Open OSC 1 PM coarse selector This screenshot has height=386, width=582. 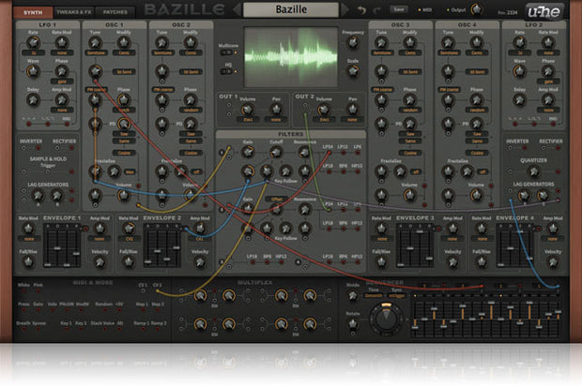coord(96,90)
